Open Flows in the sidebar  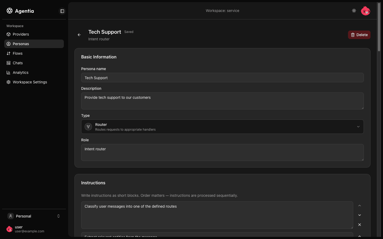[34, 53]
